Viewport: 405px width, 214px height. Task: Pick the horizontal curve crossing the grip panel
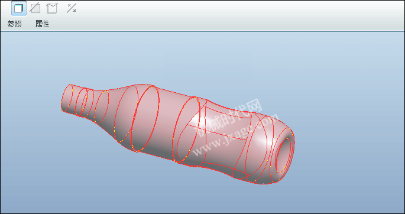217,132
